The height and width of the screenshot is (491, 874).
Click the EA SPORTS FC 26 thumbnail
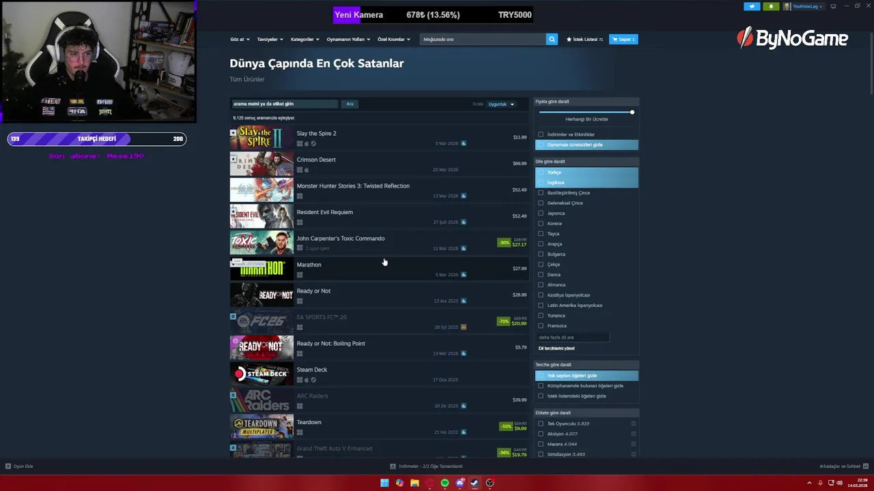pyautogui.click(x=262, y=321)
